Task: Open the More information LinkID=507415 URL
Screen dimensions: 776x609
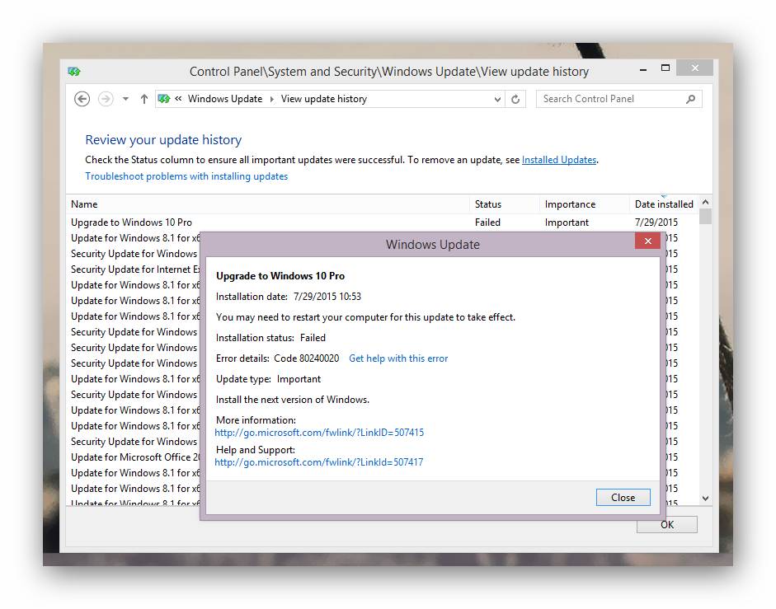Action: click(319, 433)
